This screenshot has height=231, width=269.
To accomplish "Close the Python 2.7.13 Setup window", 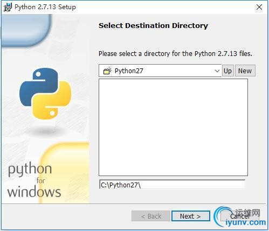I will (259, 7).
